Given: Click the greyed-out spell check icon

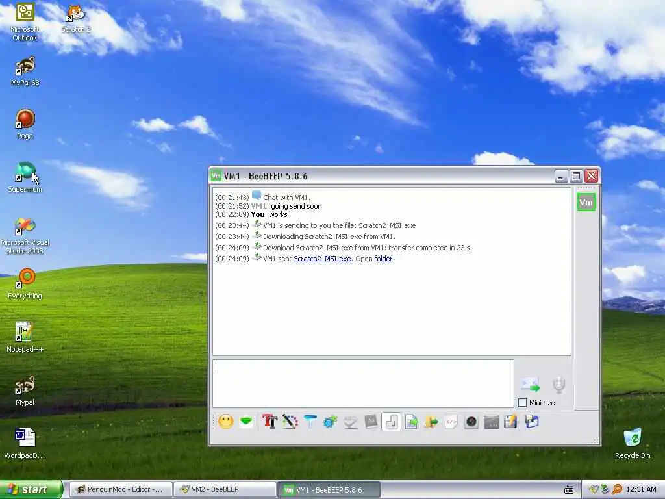Looking at the screenshot, I should [351, 422].
